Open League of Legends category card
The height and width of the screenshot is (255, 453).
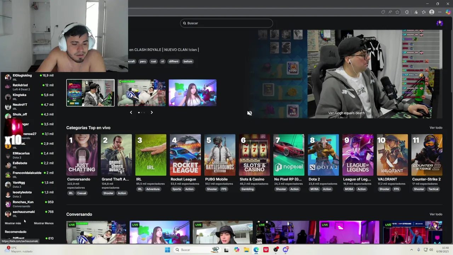click(358, 155)
